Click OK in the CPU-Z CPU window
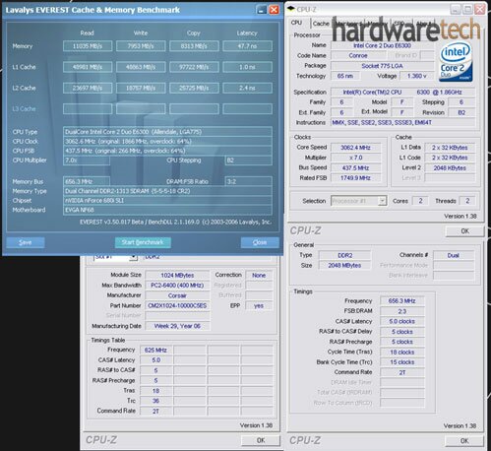This screenshot has width=491, height=451. 464,231
